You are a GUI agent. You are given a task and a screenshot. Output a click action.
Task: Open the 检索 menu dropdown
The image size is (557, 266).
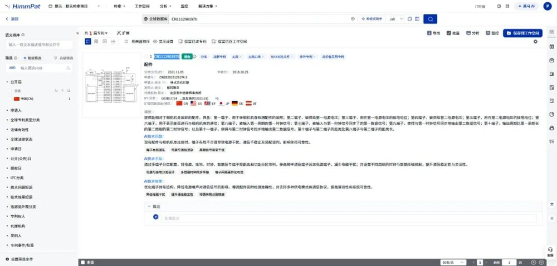point(120,6)
